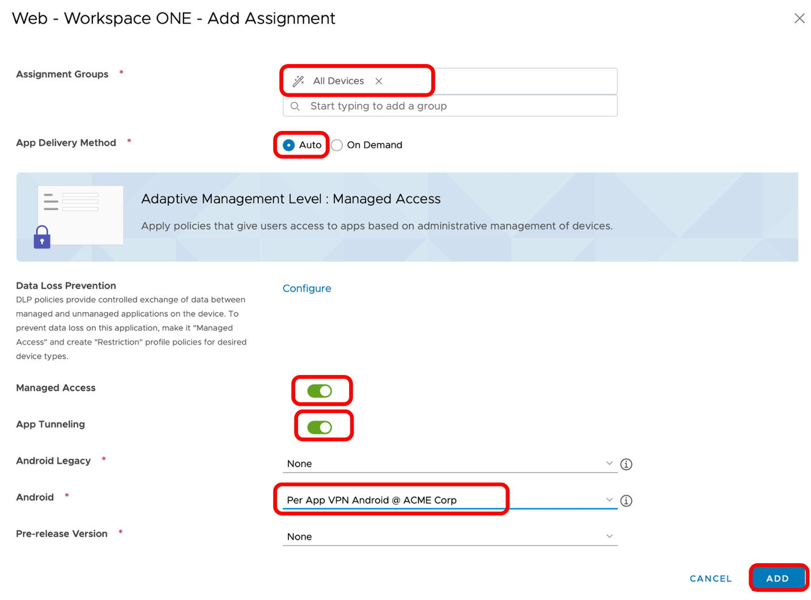This screenshot has width=811, height=600.
Task: Open info icon for Android Legacy
Action: coord(626,464)
